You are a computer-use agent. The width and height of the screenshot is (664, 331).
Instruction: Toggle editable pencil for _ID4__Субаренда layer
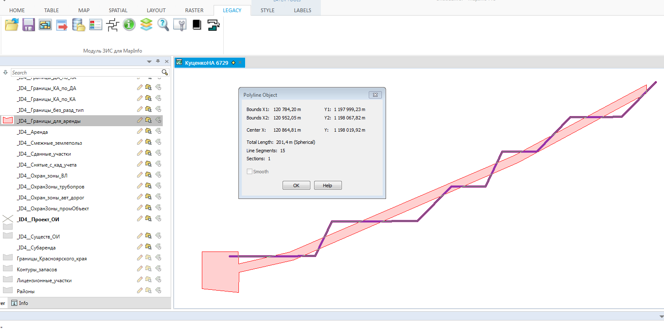pos(140,247)
